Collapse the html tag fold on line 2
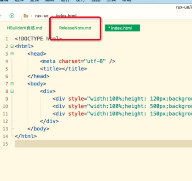Image resolution: width=192 pixels, height=181 pixels. click(x=12, y=46)
